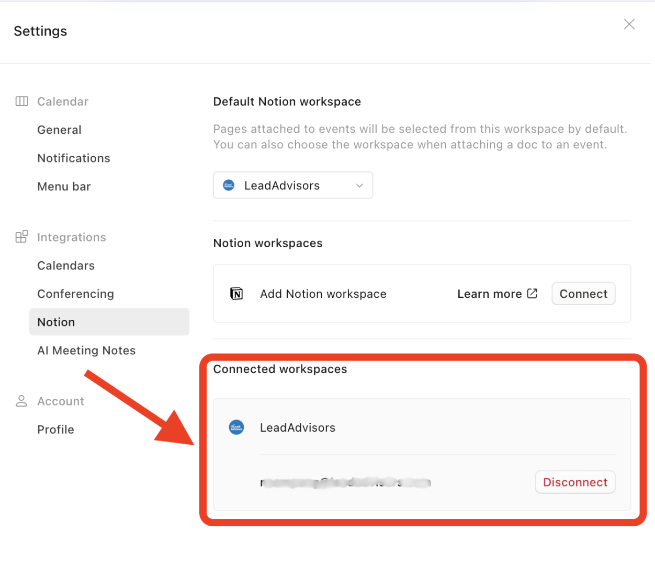Click the Account section heading
Screen dimensions: 655x579
[x=61, y=401]
